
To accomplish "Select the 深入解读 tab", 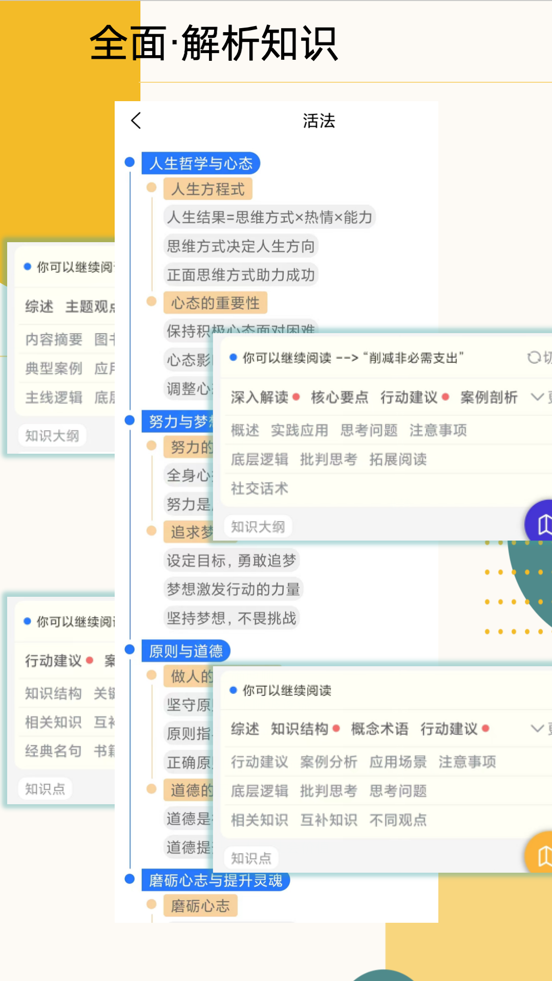I will (260, 398).
